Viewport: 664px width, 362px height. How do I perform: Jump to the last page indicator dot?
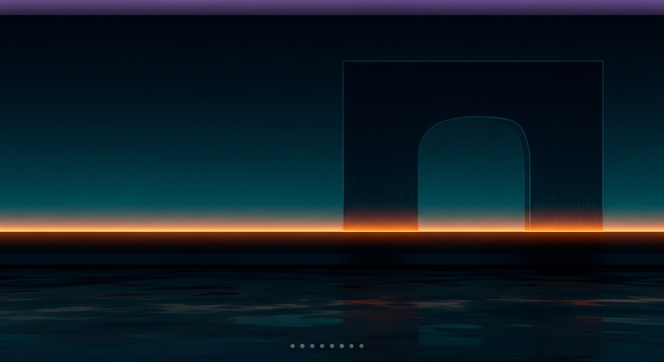362,346
